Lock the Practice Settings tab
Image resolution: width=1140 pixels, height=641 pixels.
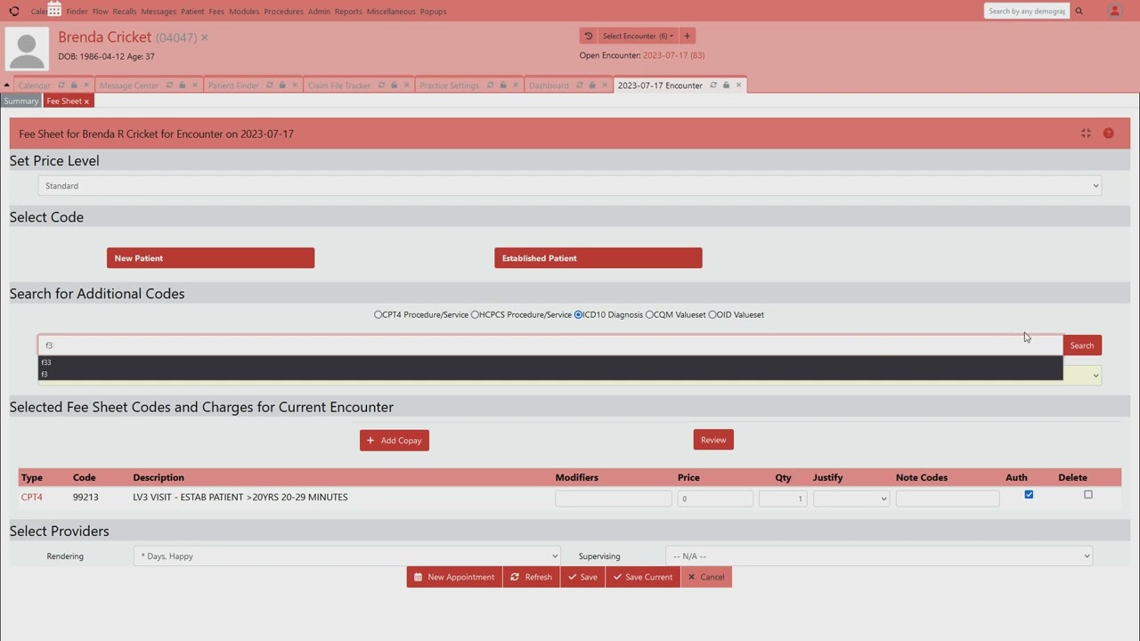pyautogui.click(x=502, y=85)
